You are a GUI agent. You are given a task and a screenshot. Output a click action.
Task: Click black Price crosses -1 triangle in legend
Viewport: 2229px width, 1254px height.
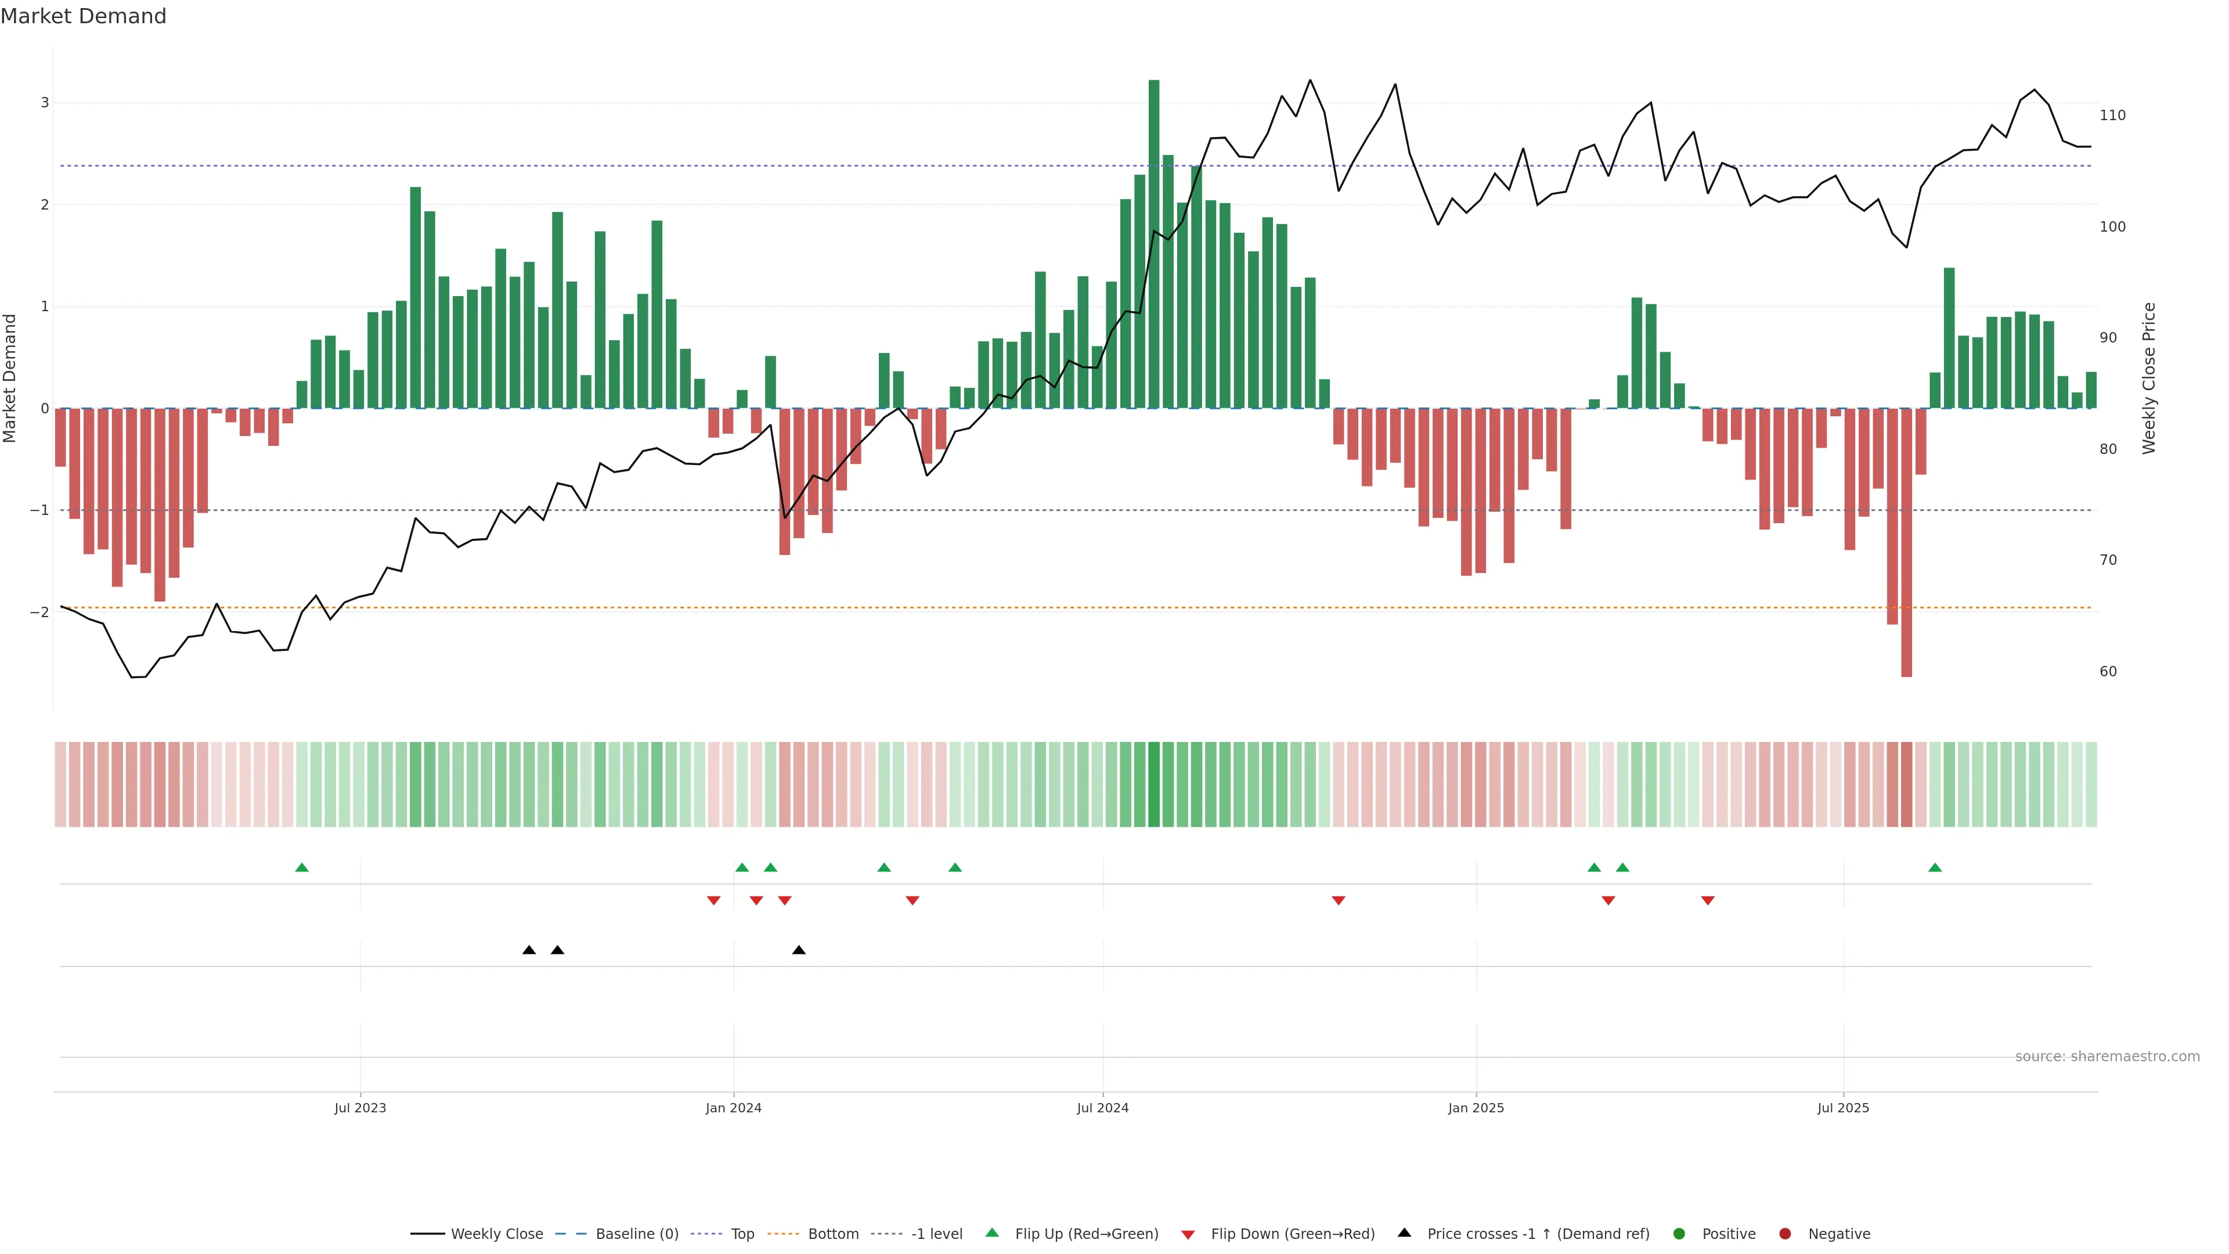pos(1404,1233)
